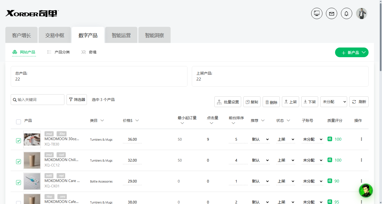Switch to the 智能运营 tab
382x204 pixels.
pyautogui.click(x=121, y=35)
